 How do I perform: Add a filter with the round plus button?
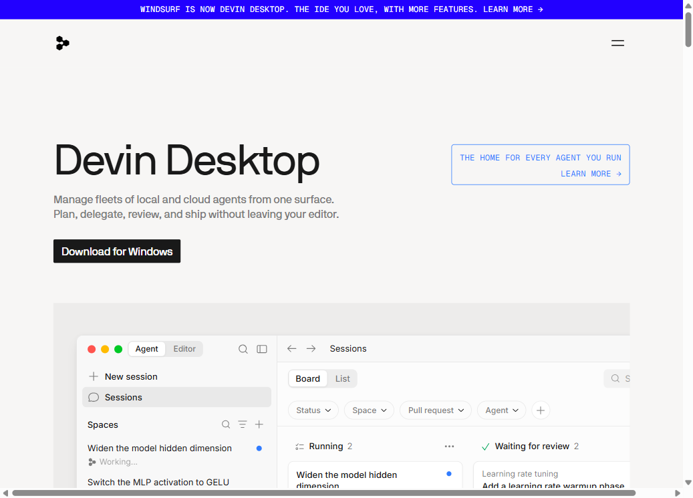(541, 410)
